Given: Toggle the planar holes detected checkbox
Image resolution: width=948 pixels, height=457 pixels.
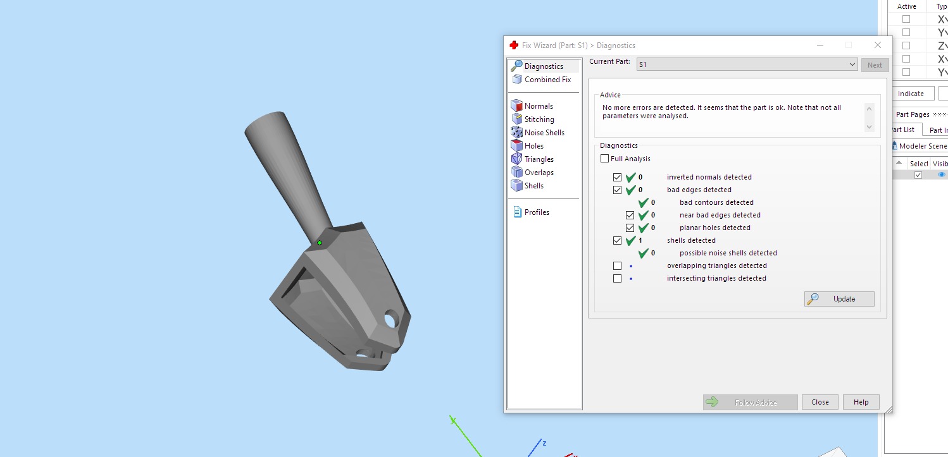Looking at the screenshot, I should [x=630, y=228].
